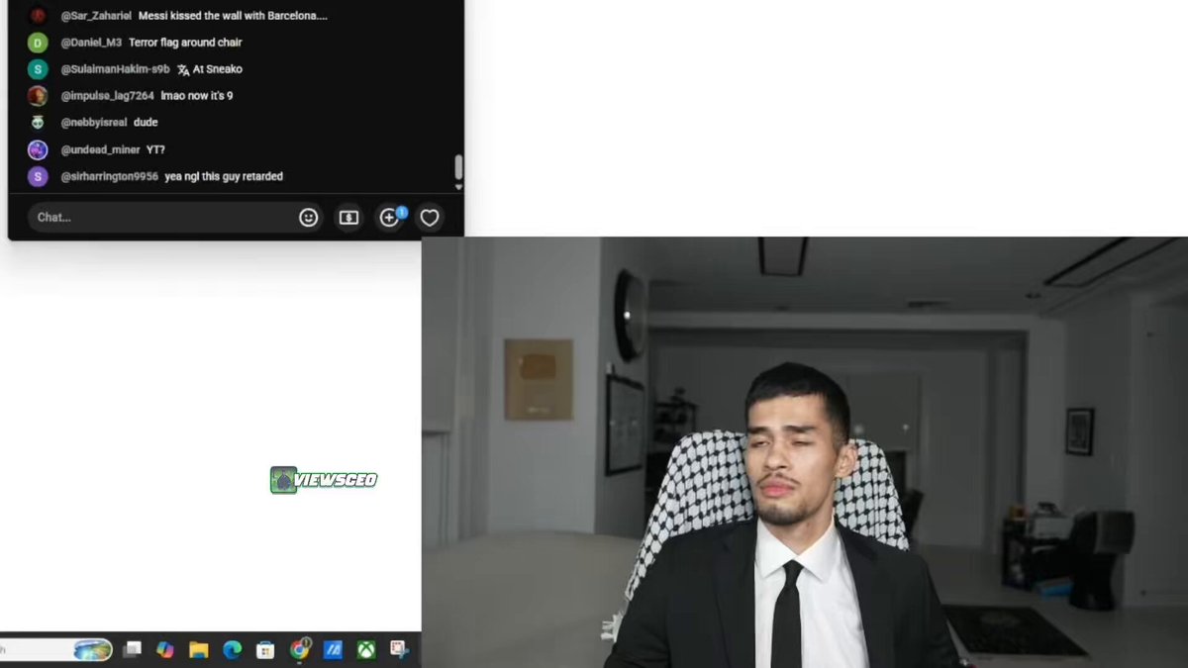Click @sirharrington9956's purple S avatar
The height and width of the screenshot is (668, 1188).
click(38, 176)
